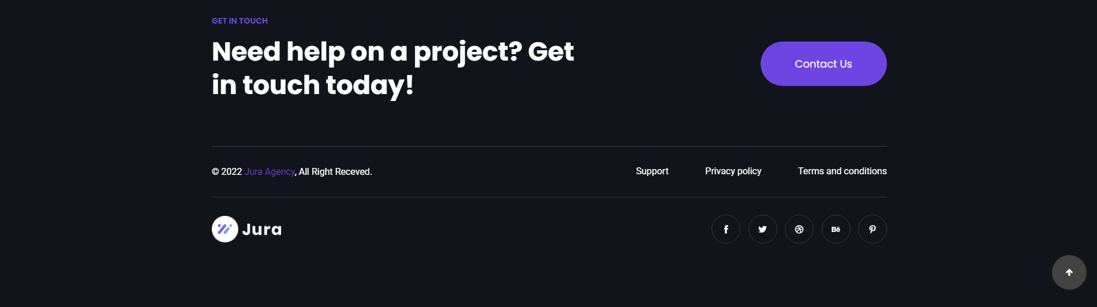Open the Behance social icon
Screen dimensions: 1097x307
click(x=836, y=229)
